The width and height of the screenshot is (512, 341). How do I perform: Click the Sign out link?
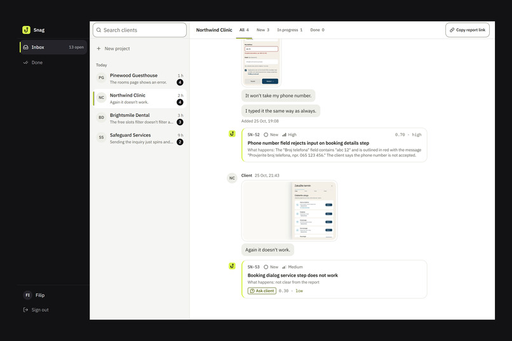click(x=36, y=310)
